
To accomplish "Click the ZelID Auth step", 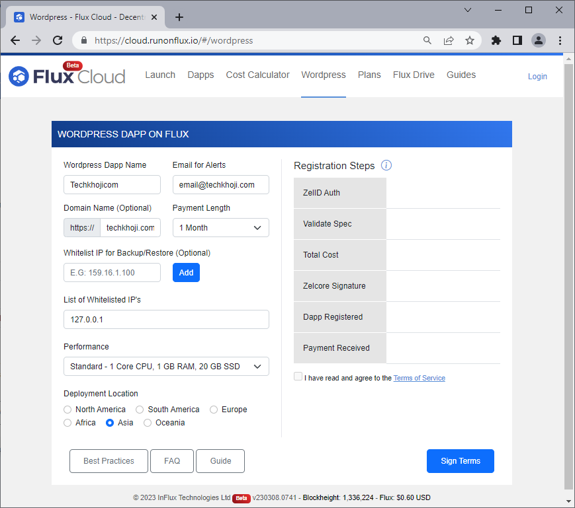I will 340,193.
